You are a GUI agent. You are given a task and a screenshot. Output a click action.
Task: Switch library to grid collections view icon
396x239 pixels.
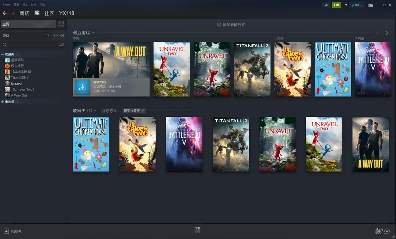61,24
